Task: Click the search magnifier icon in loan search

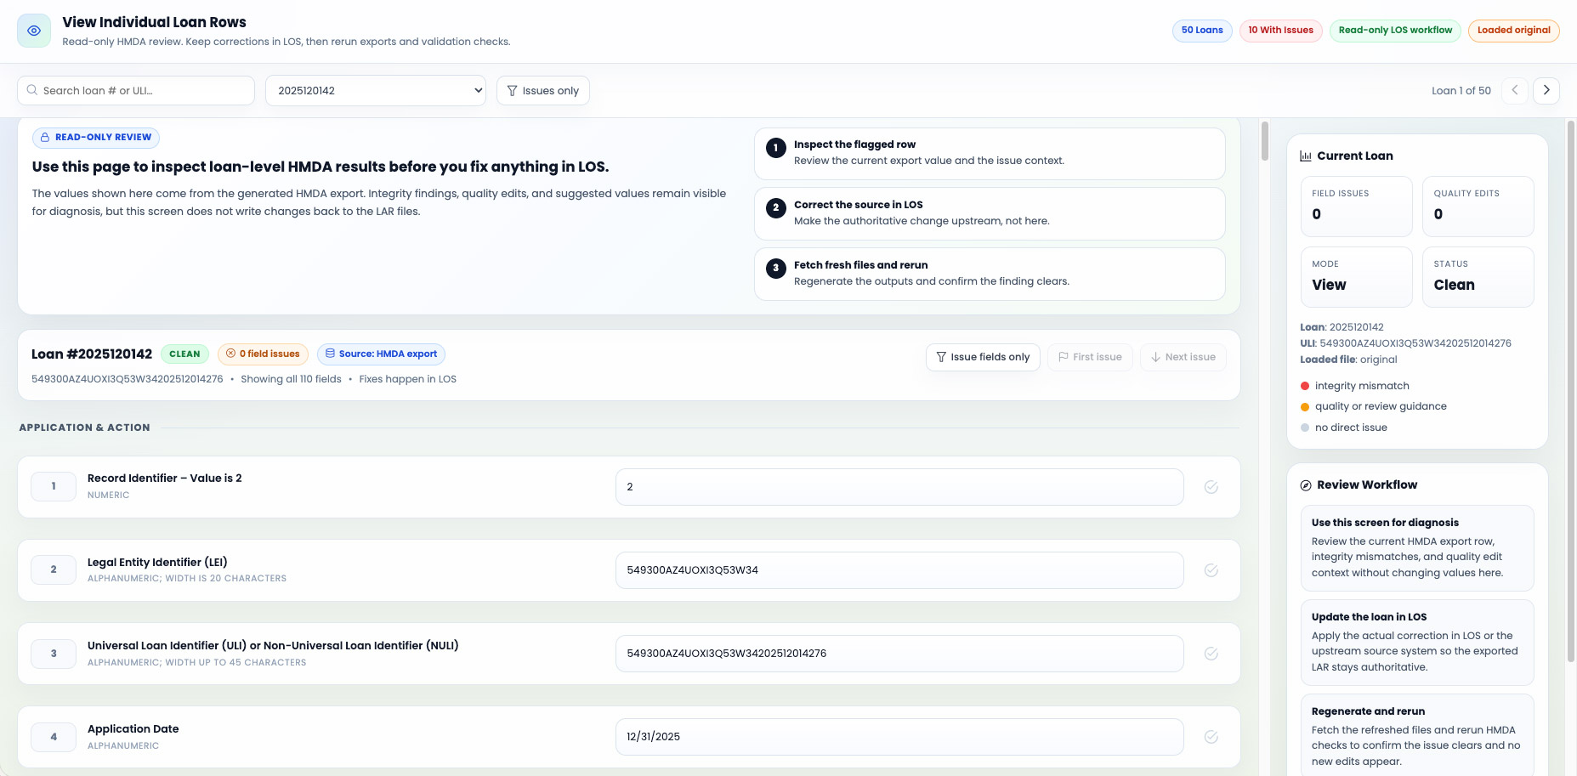Action: pyautogui.click(x=32, y=90)
